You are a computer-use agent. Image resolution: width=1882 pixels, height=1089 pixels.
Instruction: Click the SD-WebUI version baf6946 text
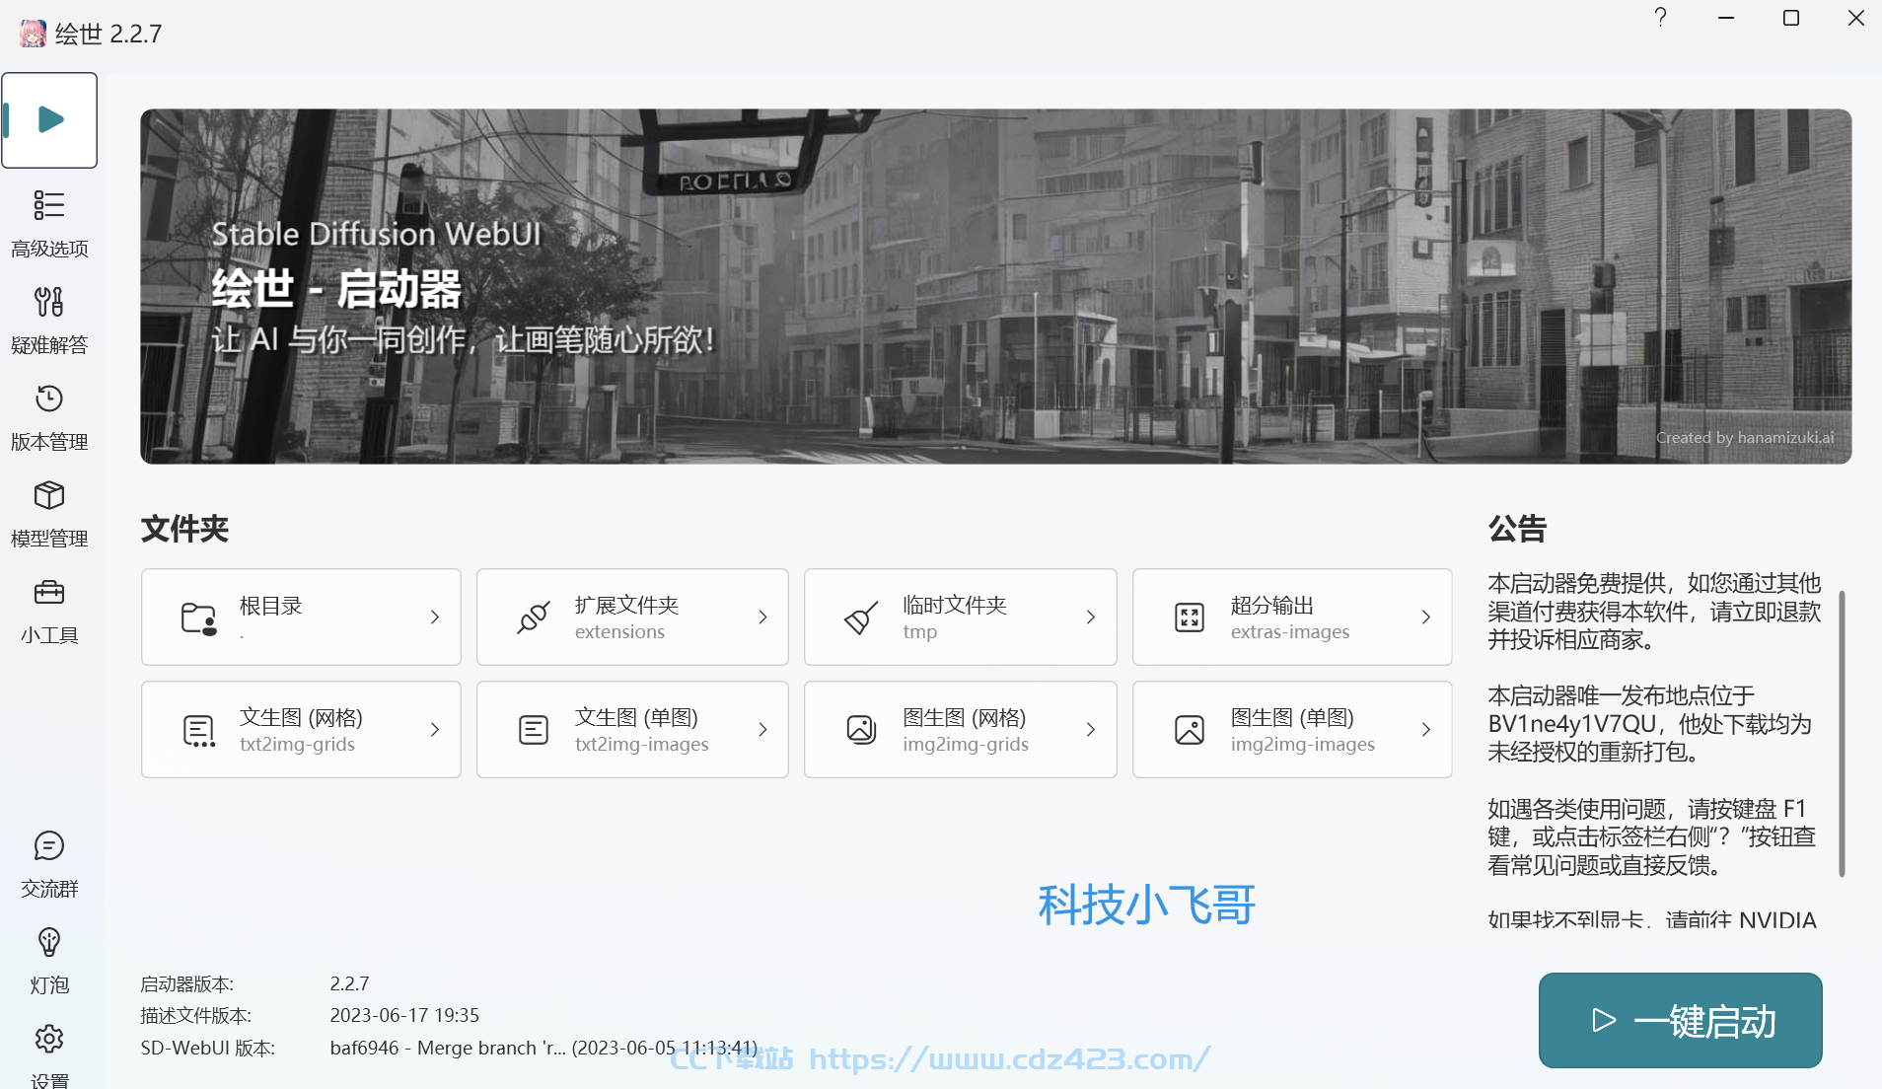coord(543,1048)
